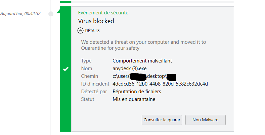Select the timeline dot for 00:42:52

point(51,14)
